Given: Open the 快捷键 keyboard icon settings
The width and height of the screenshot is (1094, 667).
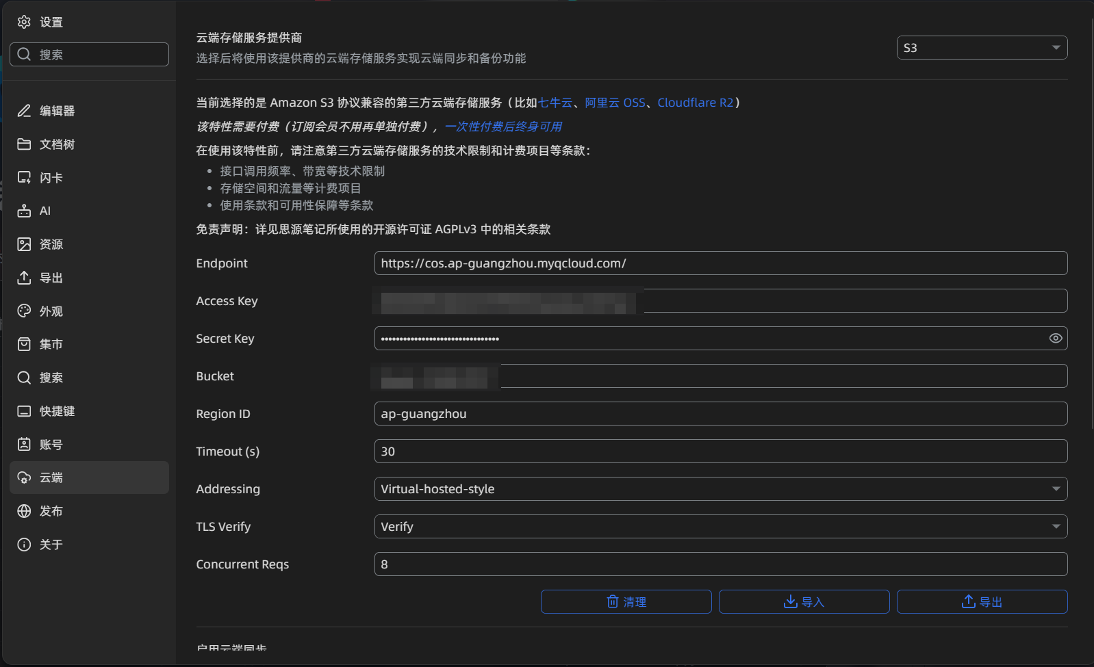Looking at the screenshot, I should (x=24, y=411).
